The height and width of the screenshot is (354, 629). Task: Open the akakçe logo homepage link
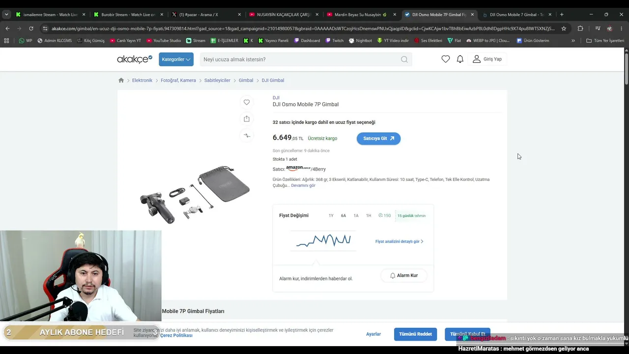135,59
